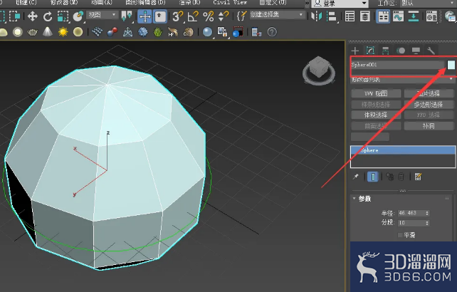Image resolution: width=457 pixels, height=292 pixels.
Task: Open the 修改器(M) menu
Action: coord(63,2)
